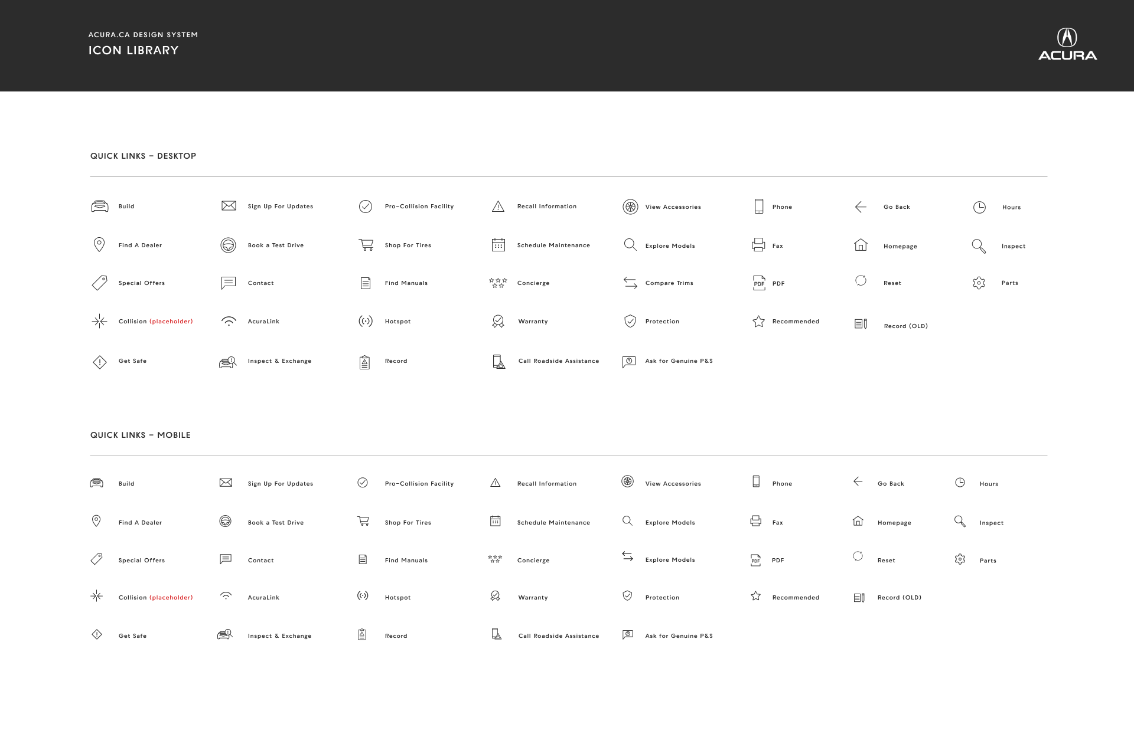Select the desktop Homepage house icon
The height and width of the screenshot is (737, 1134).
point(861,245)
